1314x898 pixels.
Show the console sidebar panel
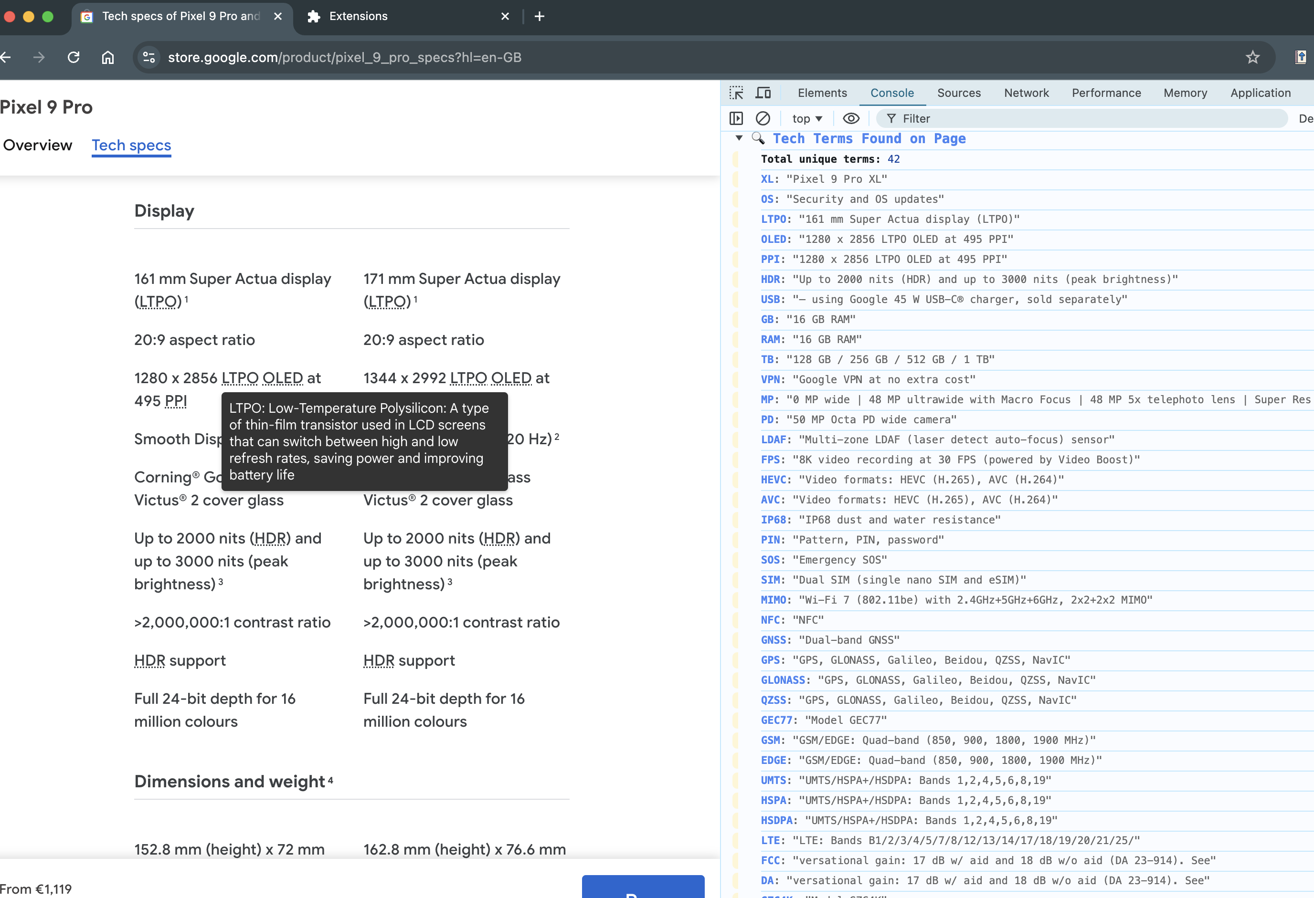click(x=736, y=119)
